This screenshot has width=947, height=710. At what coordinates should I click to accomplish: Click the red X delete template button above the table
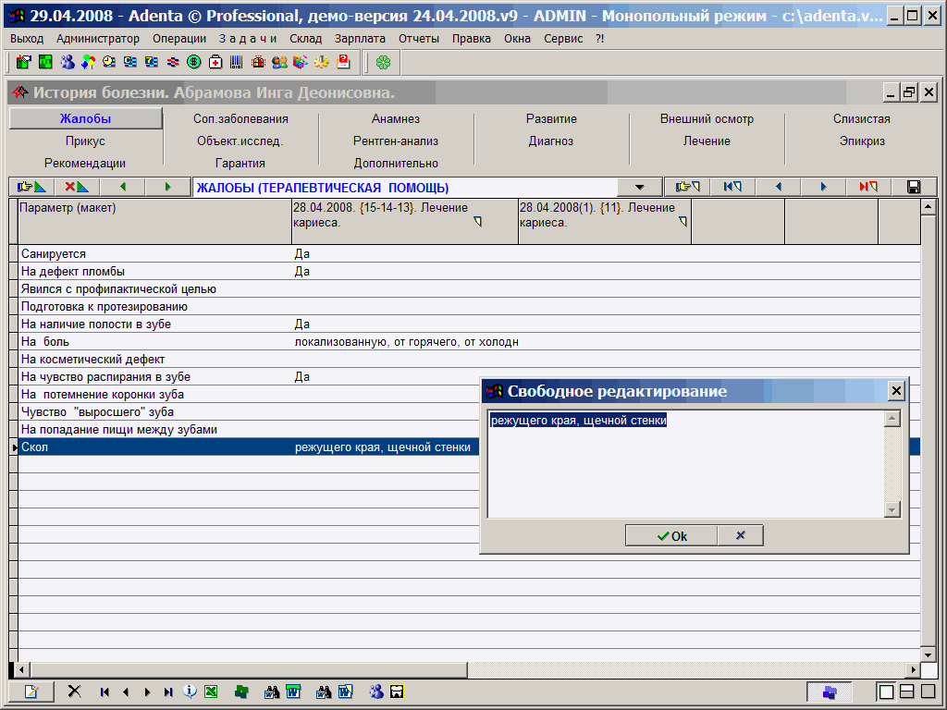tap(76, 187)
